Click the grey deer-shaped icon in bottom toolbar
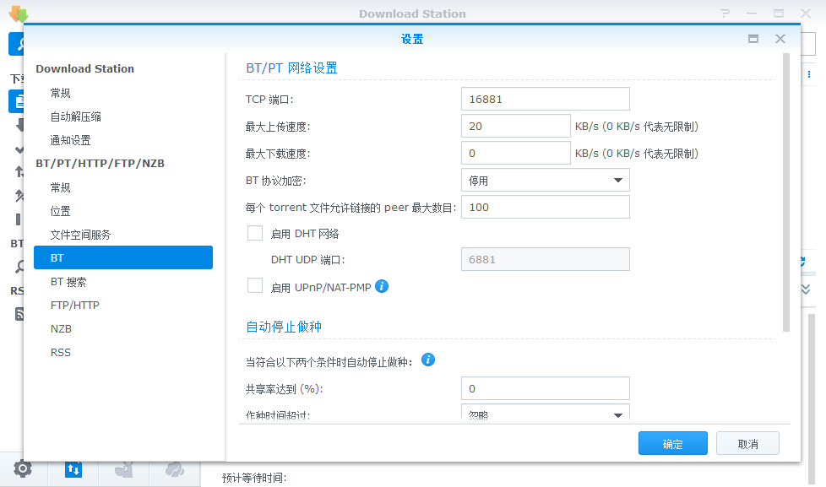Viewport: 826px width, 487px height. click(124, 468)
